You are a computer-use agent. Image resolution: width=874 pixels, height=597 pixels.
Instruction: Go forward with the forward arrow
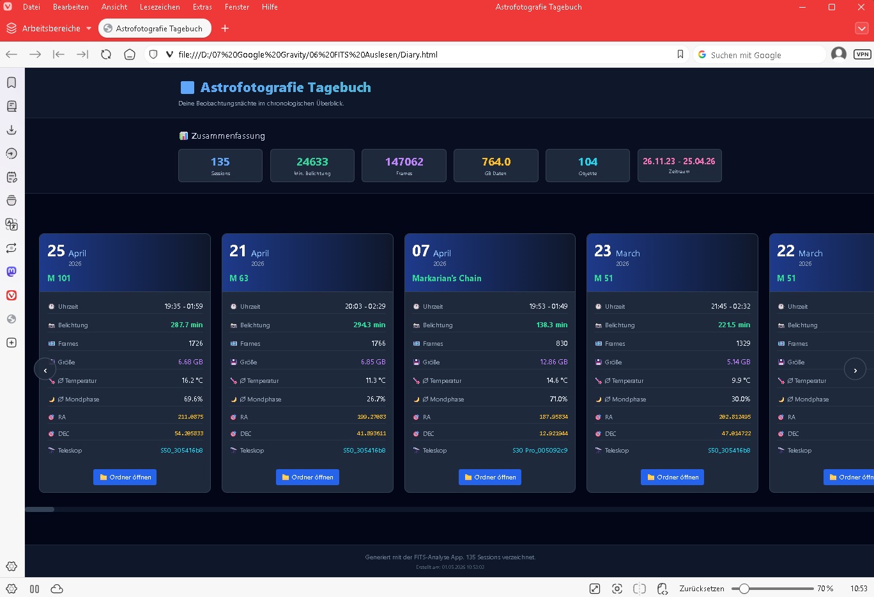click(x=35, y=54)
